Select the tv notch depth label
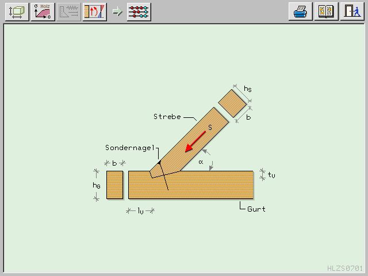Viewport: 368px width, 276px height. [271, 175]
